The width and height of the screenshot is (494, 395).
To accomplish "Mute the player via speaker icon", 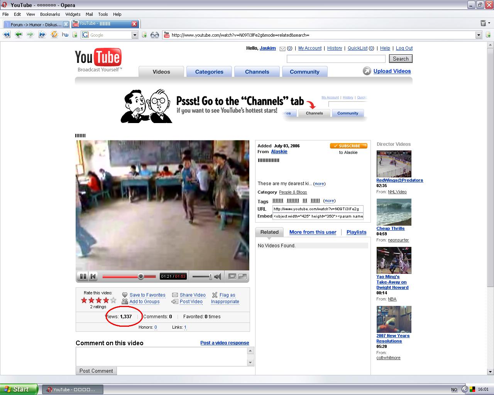I will tap(218, 276).
